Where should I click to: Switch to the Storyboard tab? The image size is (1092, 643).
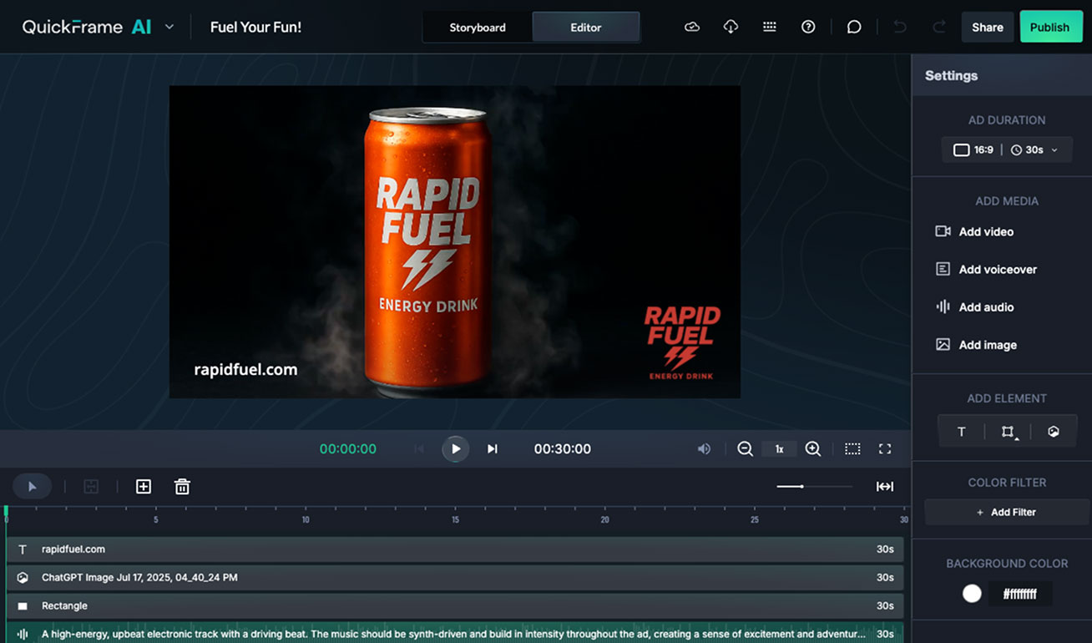coord(478,28)
